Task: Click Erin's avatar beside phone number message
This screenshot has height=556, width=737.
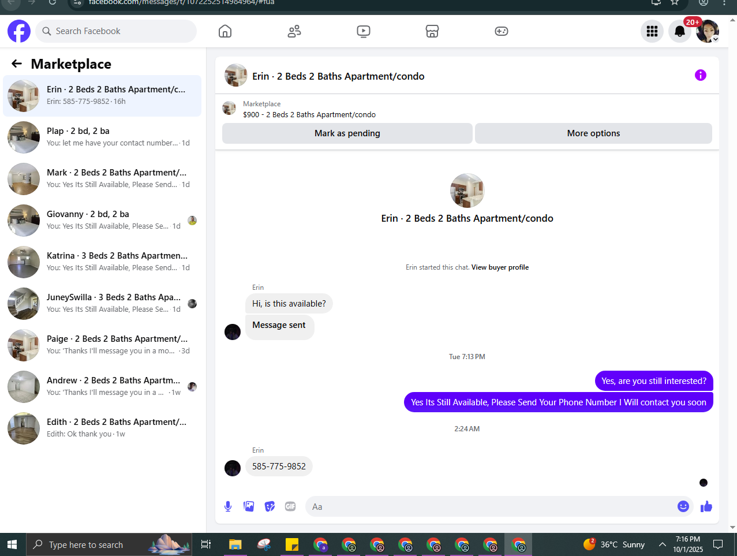Action: tap(233, 468)
